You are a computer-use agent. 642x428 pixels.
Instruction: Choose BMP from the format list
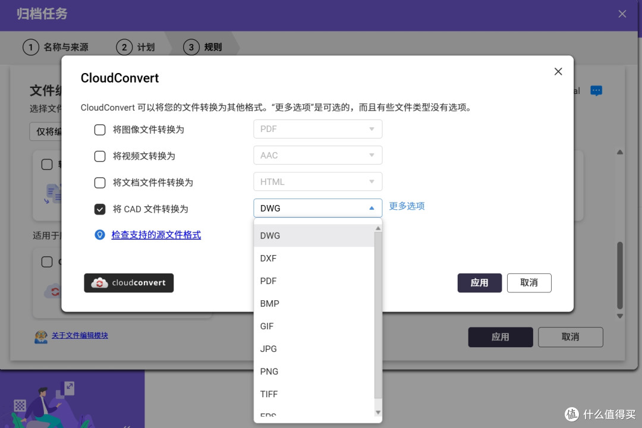(x=314, y=304)
